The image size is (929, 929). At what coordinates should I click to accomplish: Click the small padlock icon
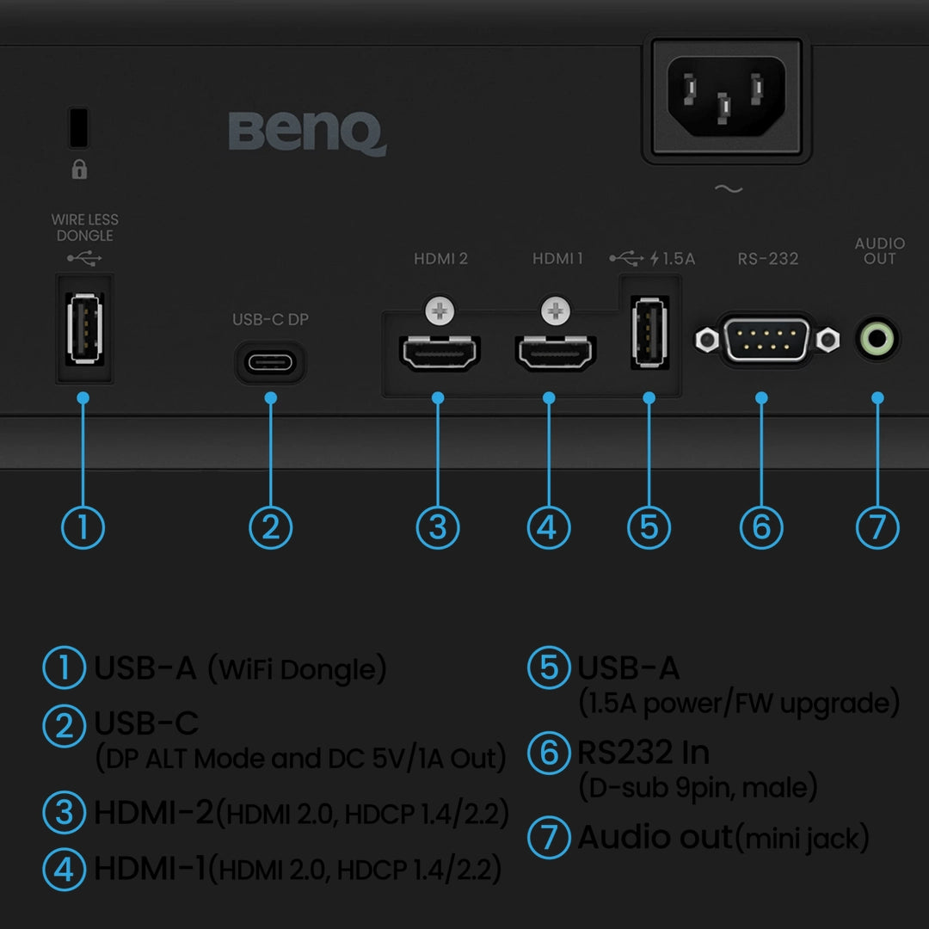point(79,169)
